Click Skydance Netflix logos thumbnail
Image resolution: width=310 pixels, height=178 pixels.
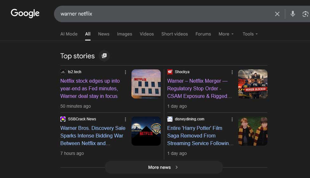click(146, 131)
